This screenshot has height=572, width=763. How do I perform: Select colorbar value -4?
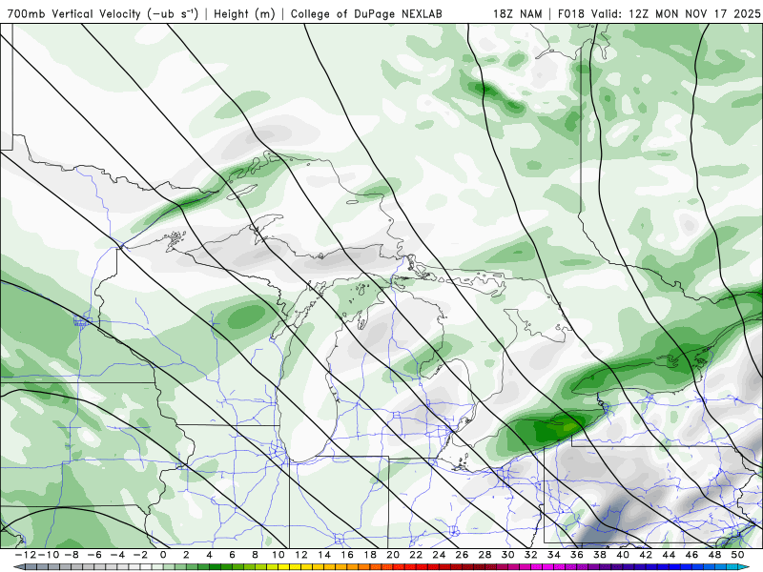pyautogui.click(x=117, y=555)
